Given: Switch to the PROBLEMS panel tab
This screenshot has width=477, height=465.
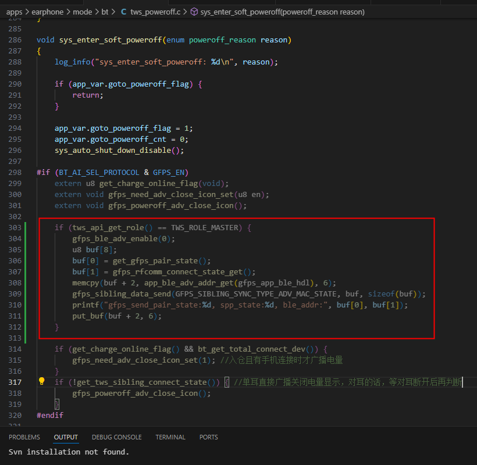Looking at the screenshot, I should [24, 437].
